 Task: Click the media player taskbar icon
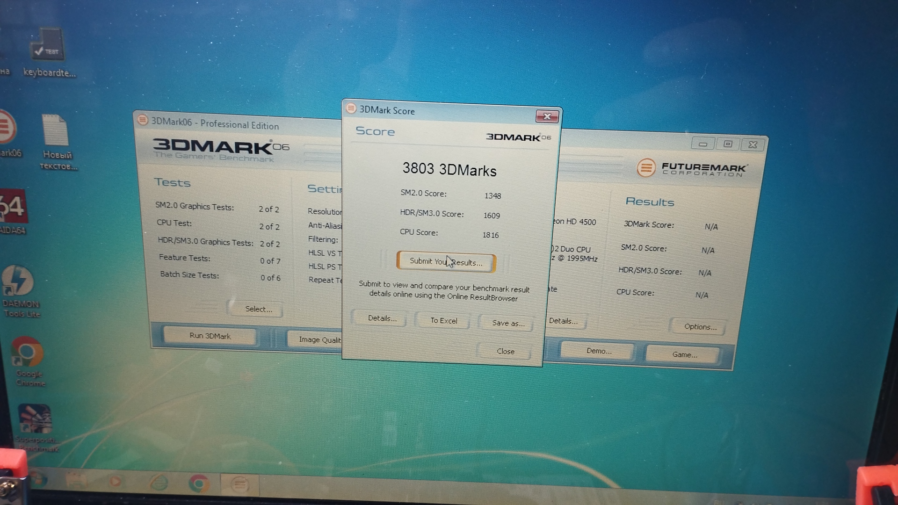click(x=116, y=481)
